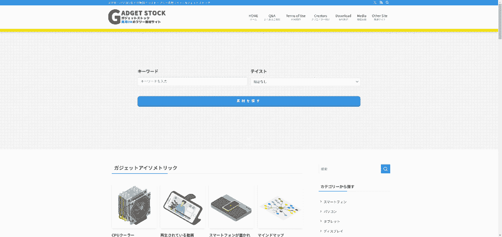This screenshot has width=502, height=237.
Task: Open the Terms of Use menu
Action: [296, 17]
